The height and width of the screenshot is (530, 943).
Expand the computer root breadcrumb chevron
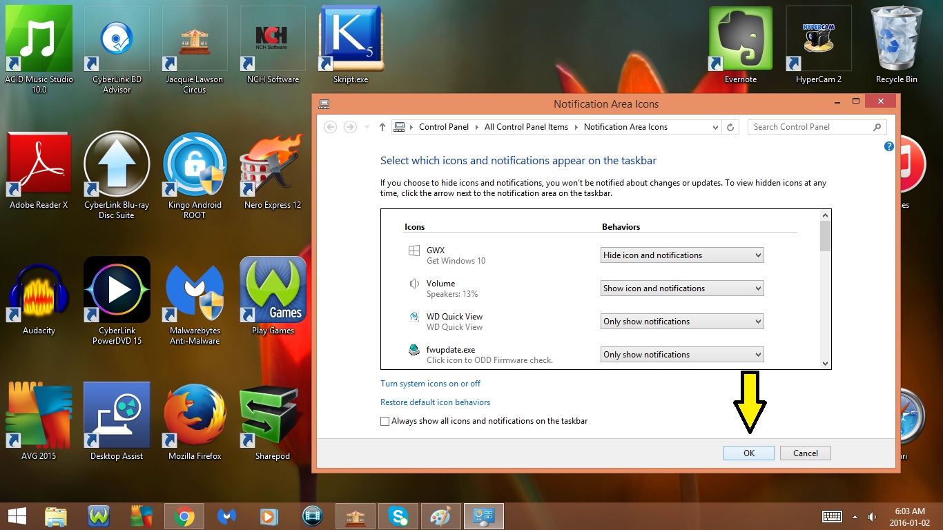pyautogui.click(x=411, y=127)
